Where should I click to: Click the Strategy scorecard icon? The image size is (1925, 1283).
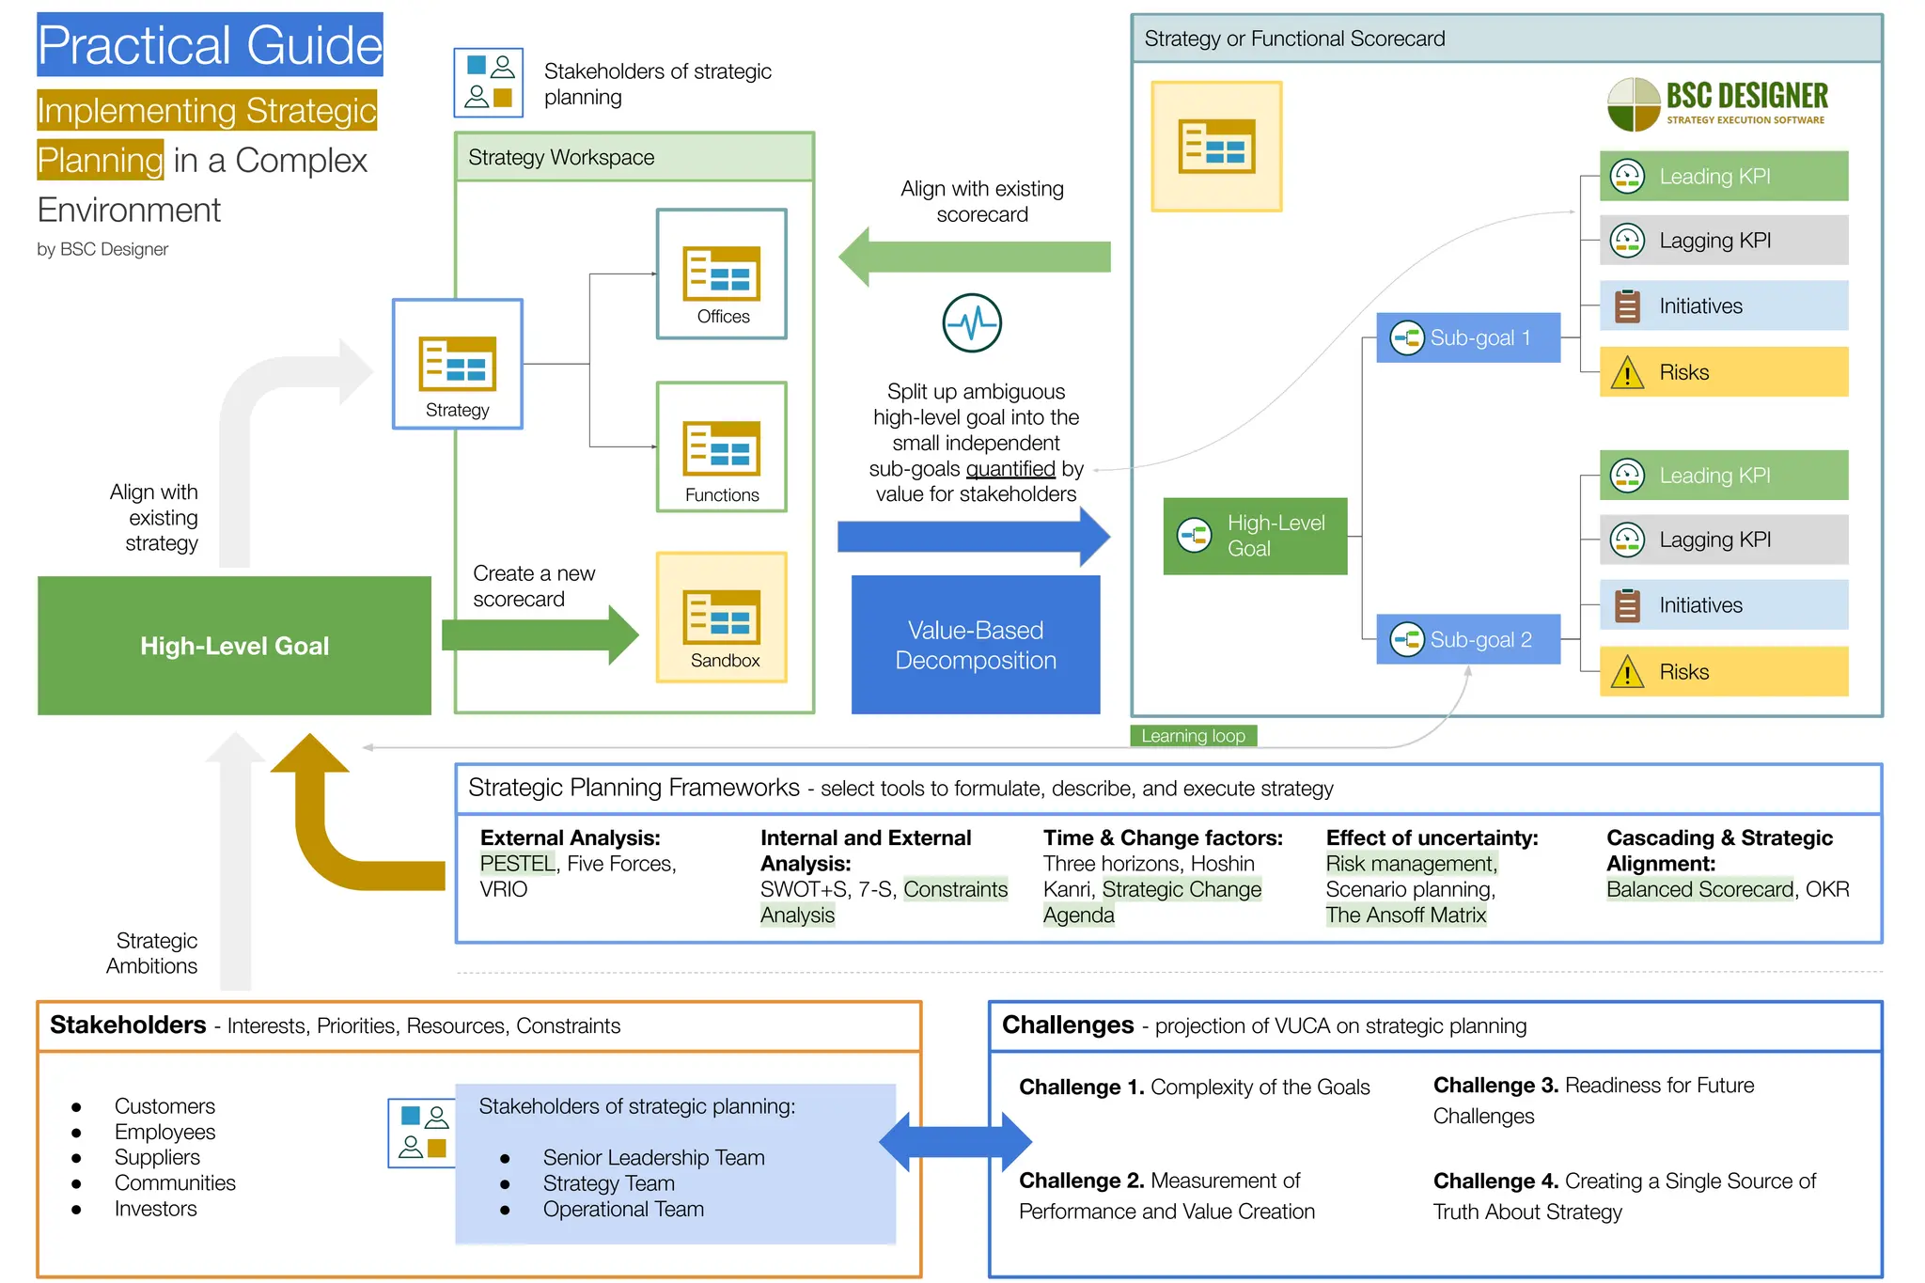[x=457, y=363]
